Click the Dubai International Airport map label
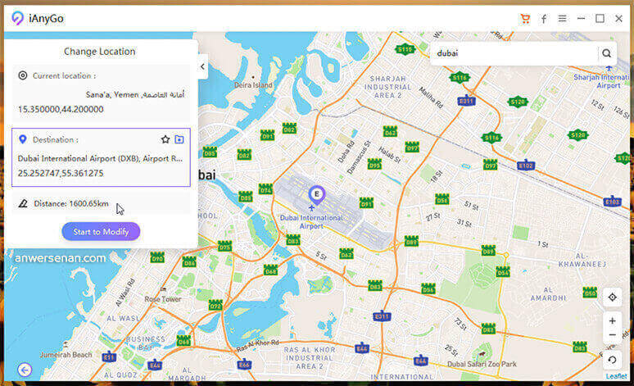 (x=311, y=222)
